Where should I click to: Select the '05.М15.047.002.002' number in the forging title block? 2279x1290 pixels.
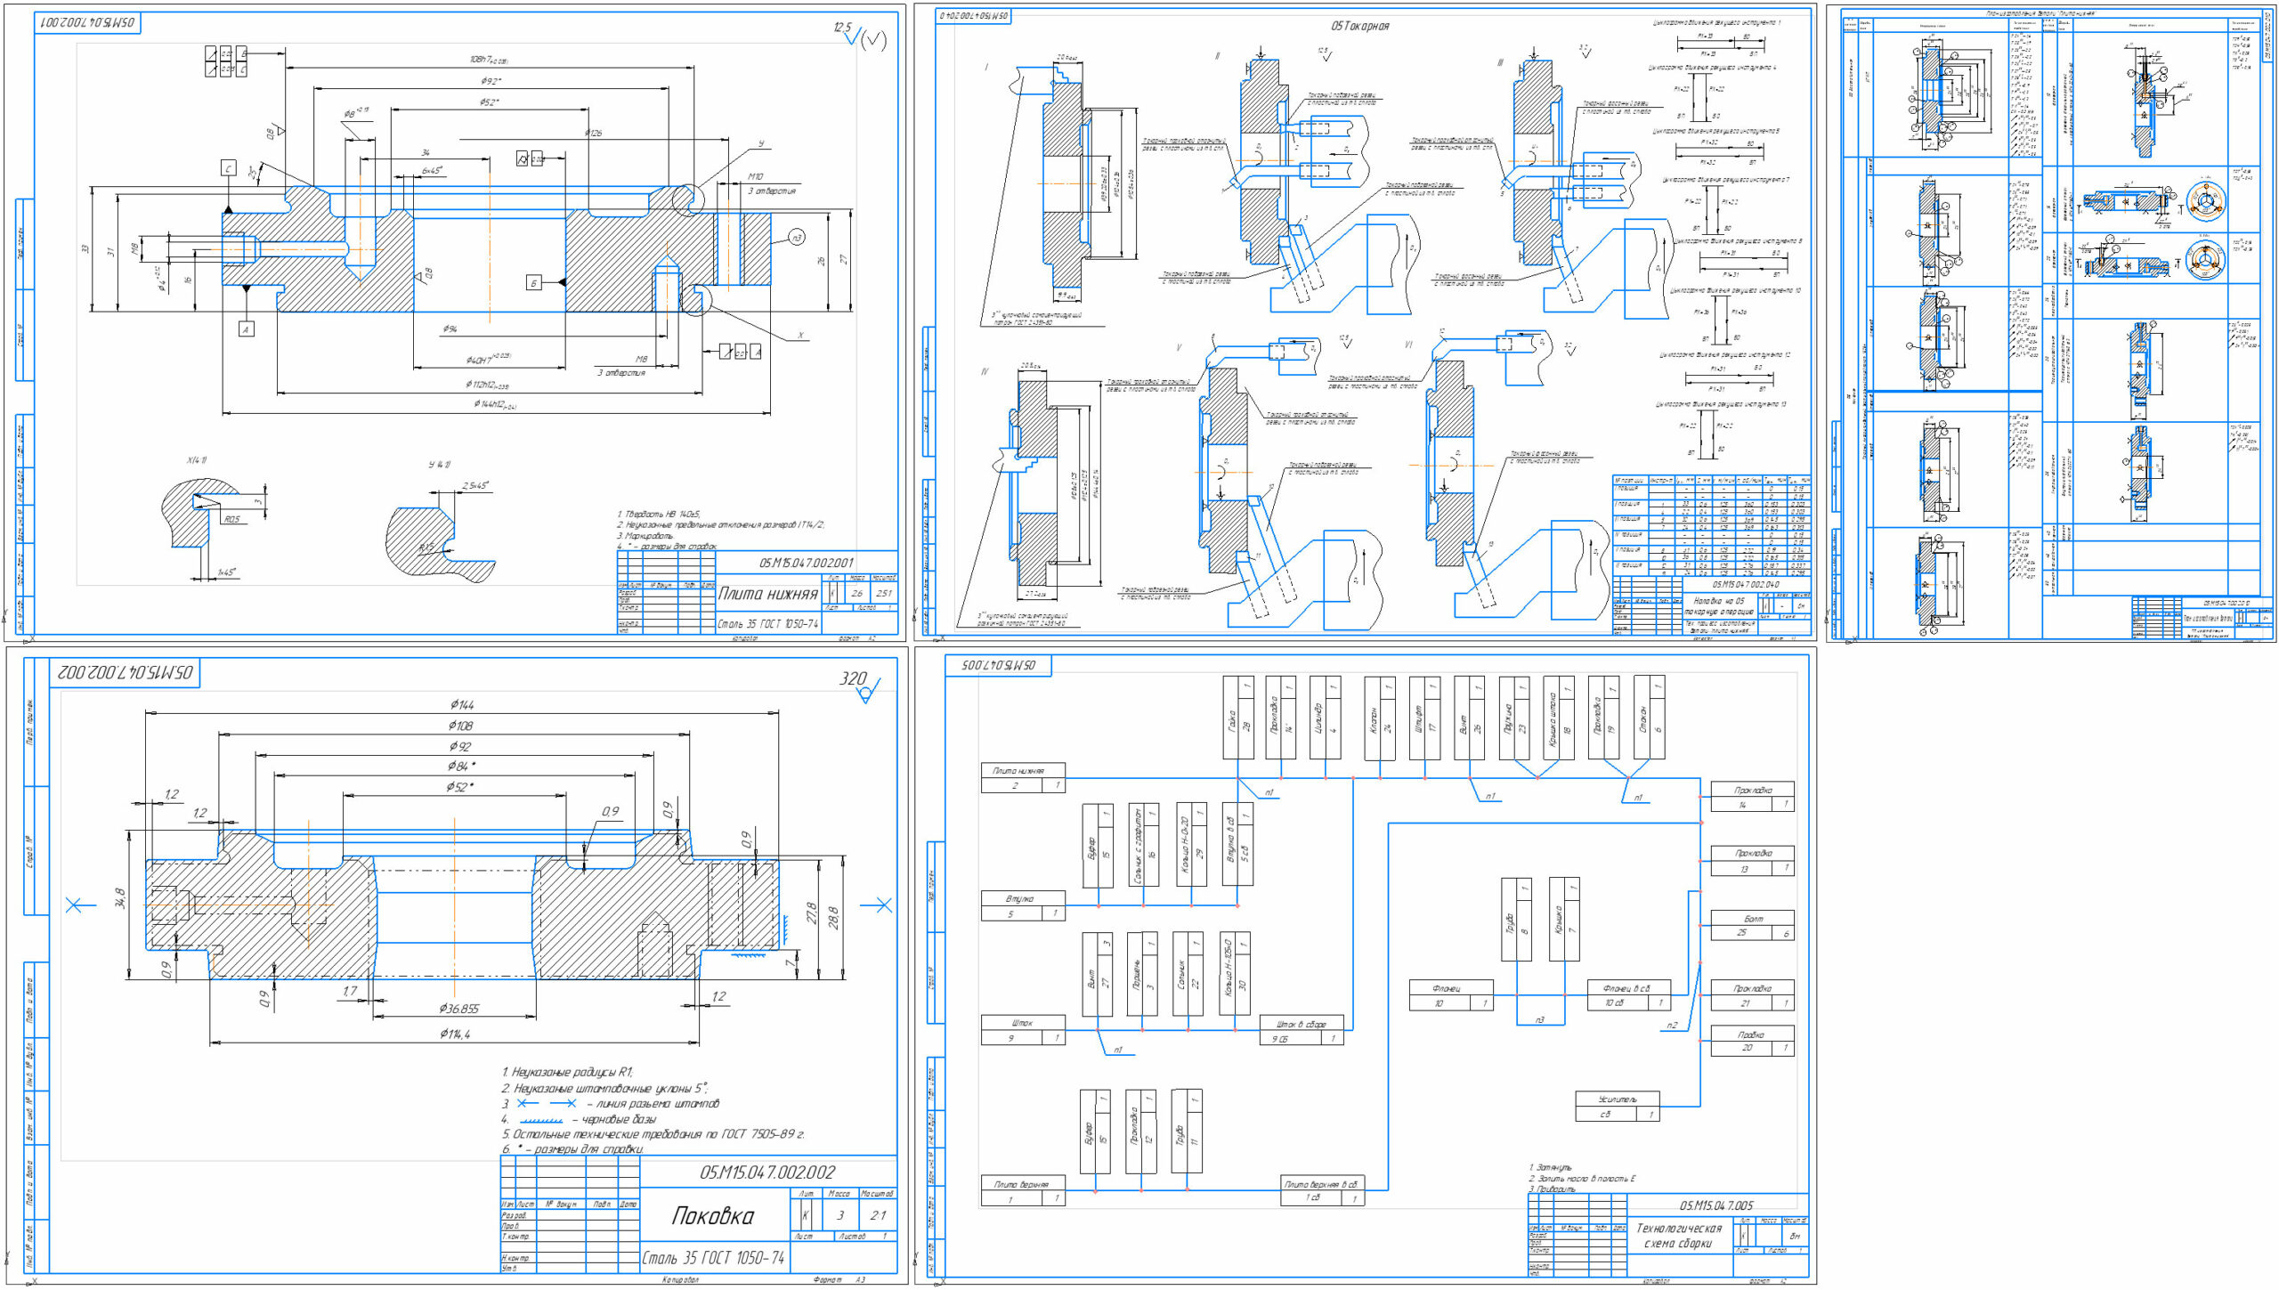767,1172
